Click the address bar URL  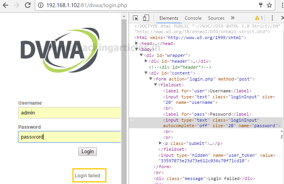(87, 5)
